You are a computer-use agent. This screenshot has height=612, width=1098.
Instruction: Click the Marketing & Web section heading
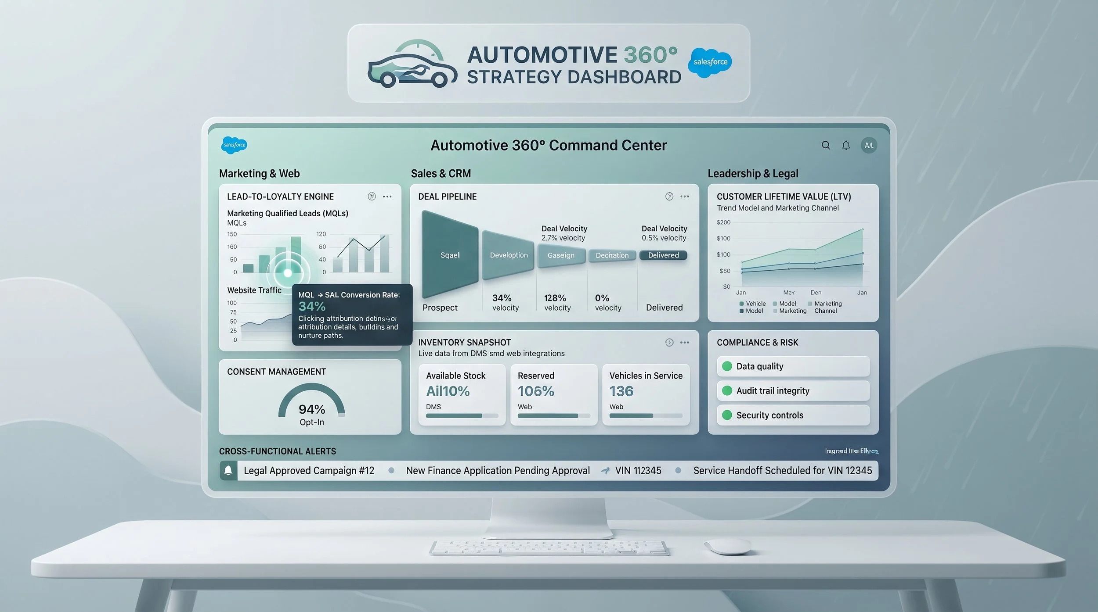point(259,174)
